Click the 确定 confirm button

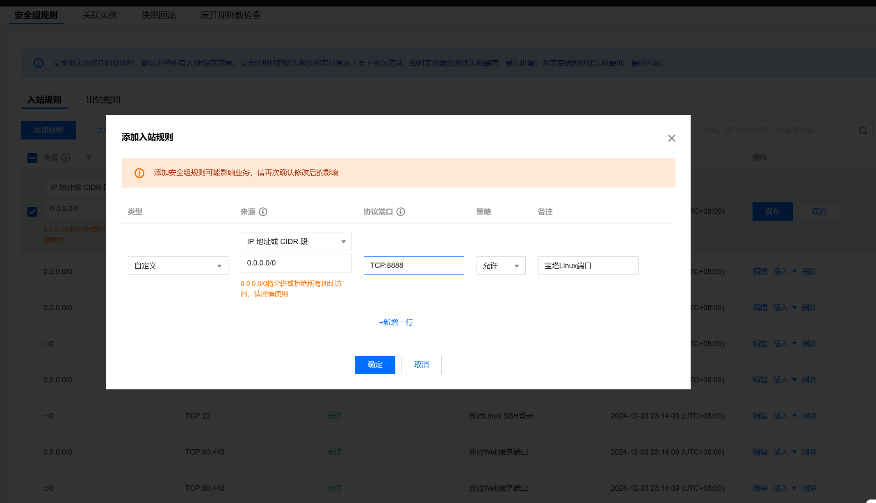[375, 365]
